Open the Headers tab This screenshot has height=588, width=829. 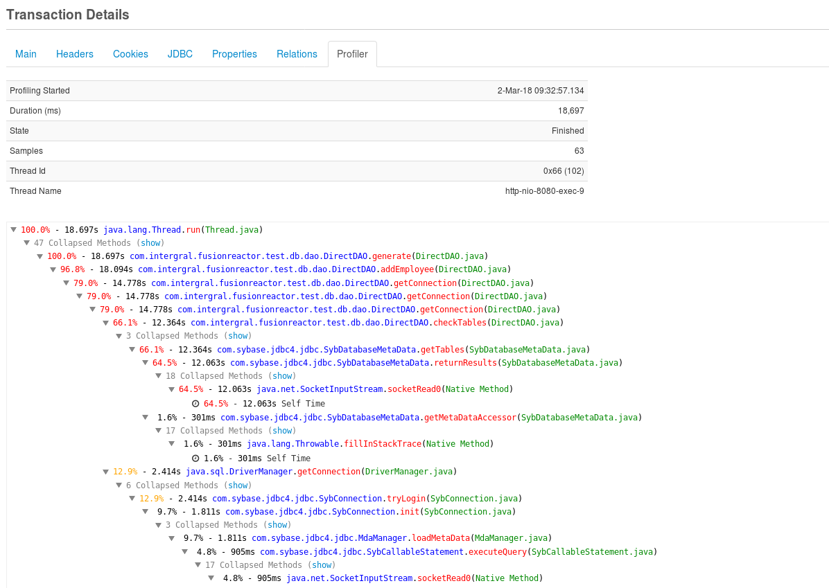pyautogui.click(x=74, y=53)
